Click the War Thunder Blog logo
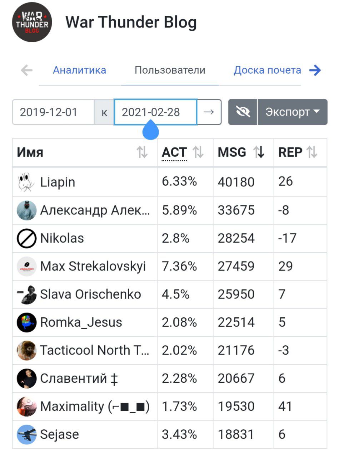 32,22
